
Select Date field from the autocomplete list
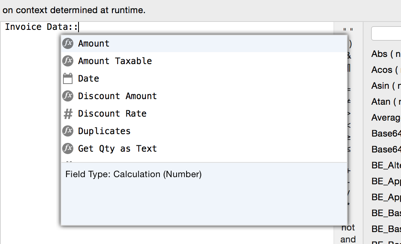point(88,78)
